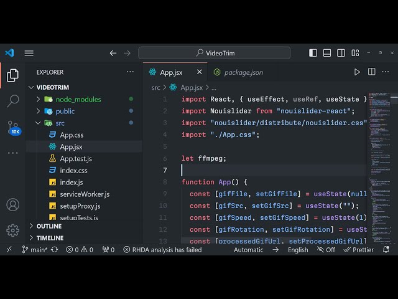Open the Manage gear icon
398x299 pixels.
tap(12, 230)
